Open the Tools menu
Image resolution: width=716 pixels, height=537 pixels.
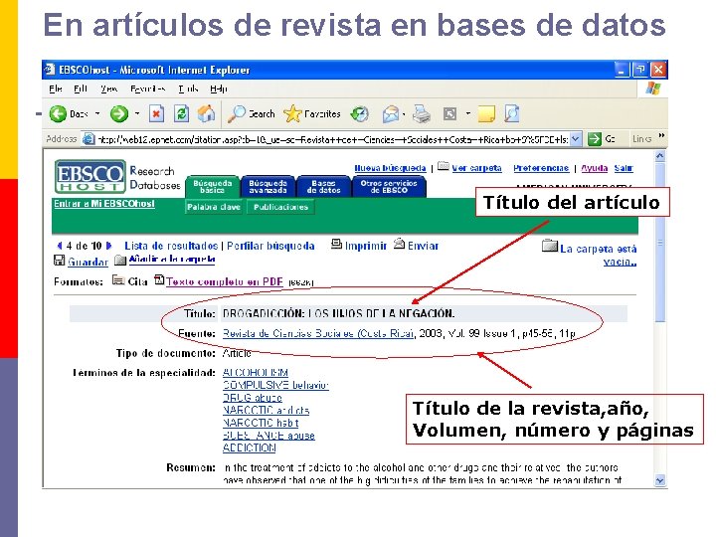click(x=188, y=89)
